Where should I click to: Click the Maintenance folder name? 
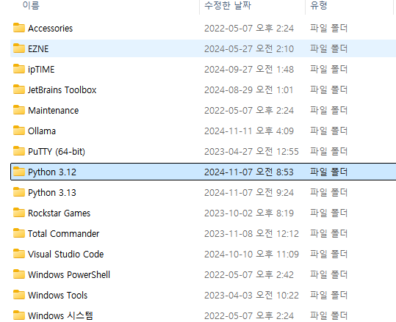[54, 111]
